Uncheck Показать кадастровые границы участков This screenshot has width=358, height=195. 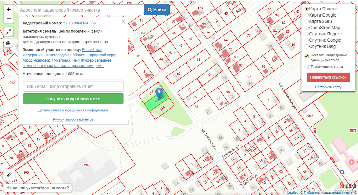(307, 56)
